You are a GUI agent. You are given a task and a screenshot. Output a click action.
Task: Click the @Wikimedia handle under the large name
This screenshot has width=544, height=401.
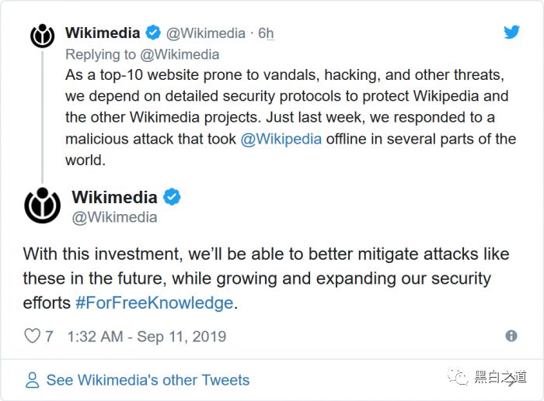[x=114, y=217]
